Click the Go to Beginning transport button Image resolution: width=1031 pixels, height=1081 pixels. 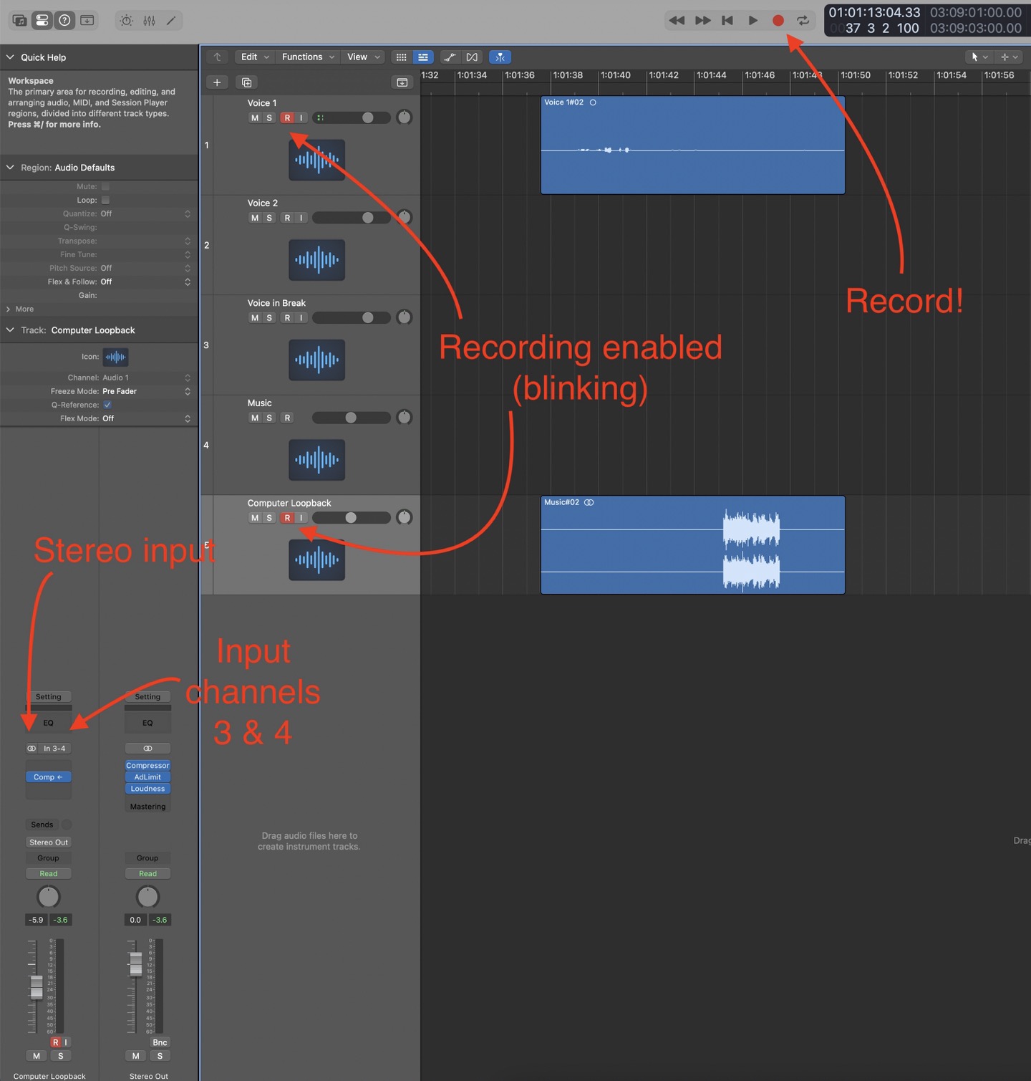(x=727, y=21)
